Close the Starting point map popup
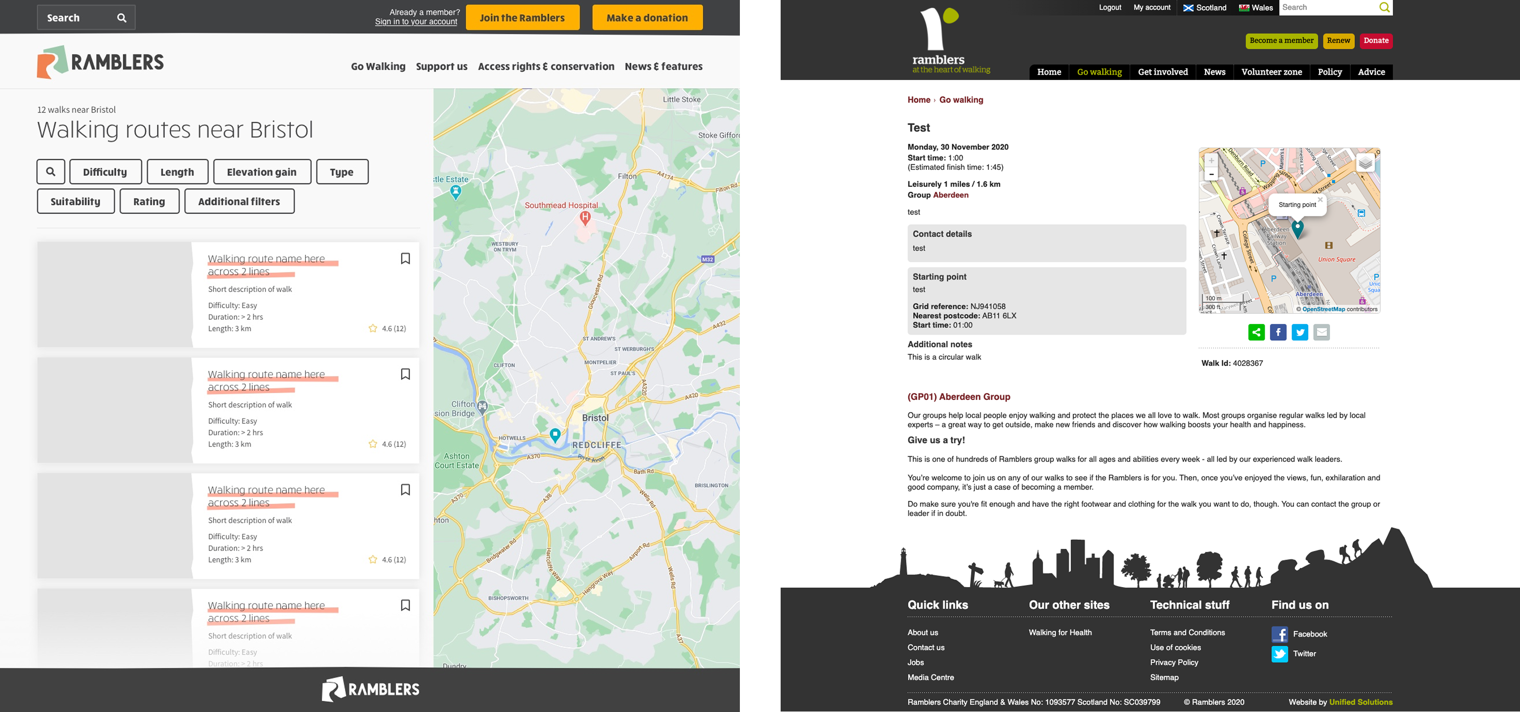1520x712 pixels. coord(1320,200)
